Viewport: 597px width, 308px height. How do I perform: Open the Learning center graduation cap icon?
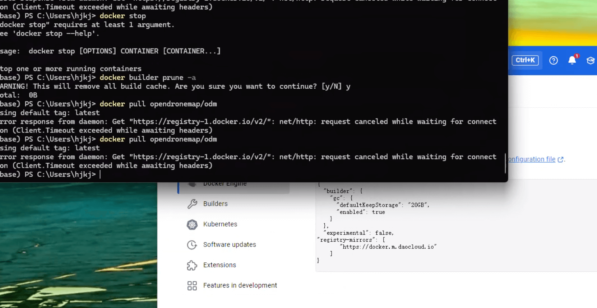591,60
